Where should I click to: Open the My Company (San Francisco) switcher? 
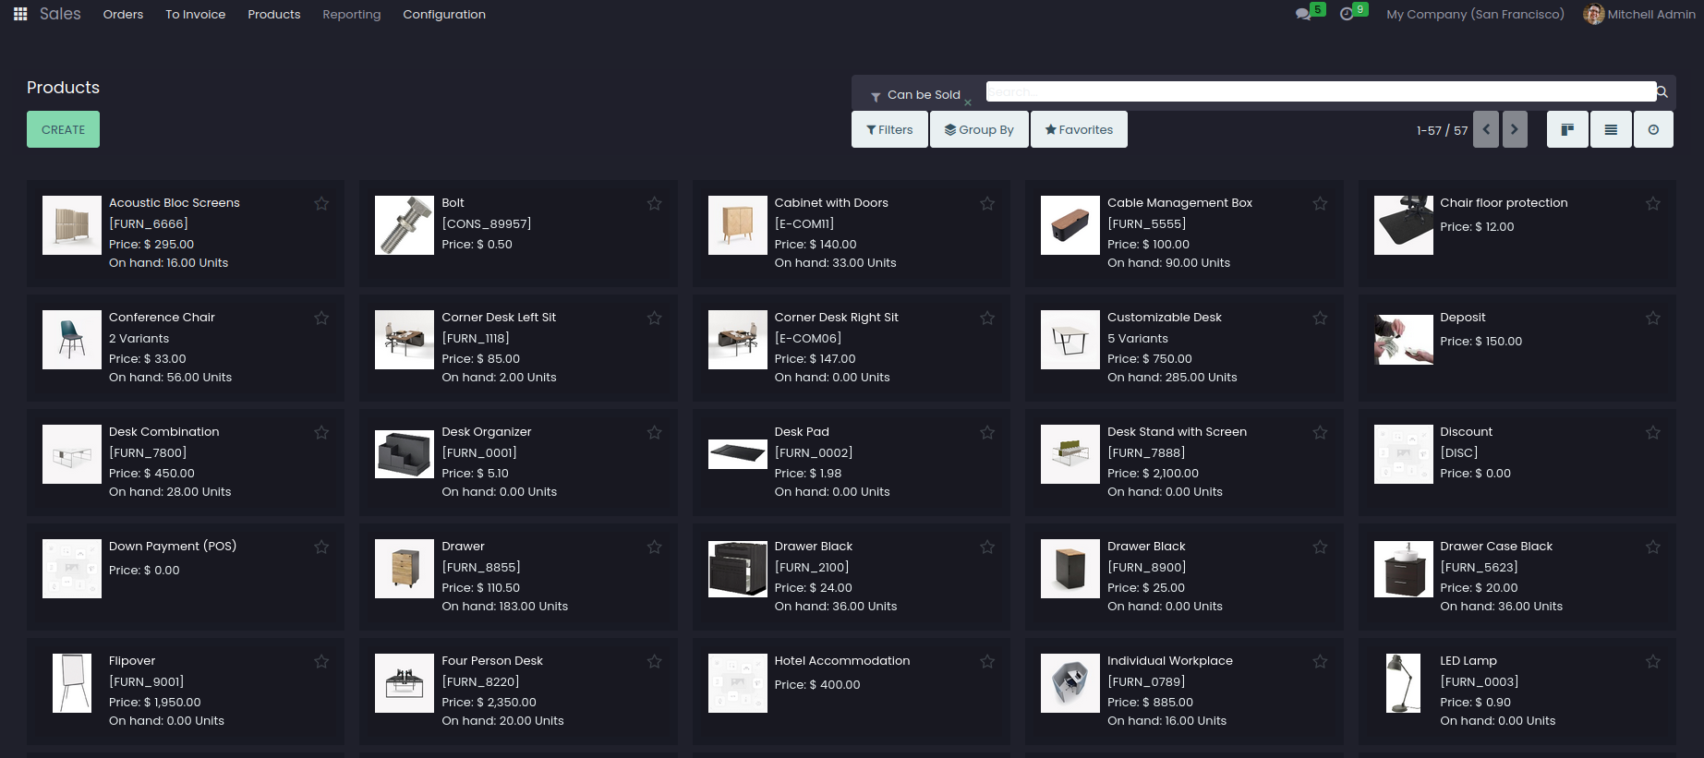pos(1475,14)
